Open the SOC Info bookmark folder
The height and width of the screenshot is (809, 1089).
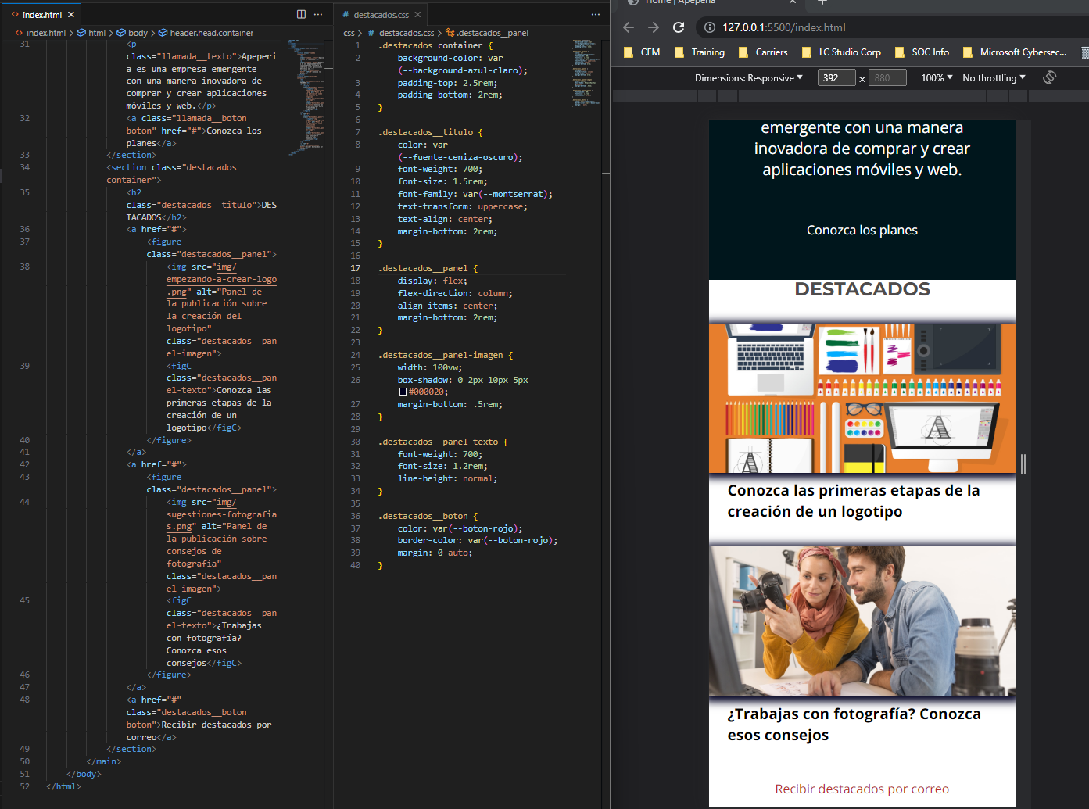click(922, 52)
